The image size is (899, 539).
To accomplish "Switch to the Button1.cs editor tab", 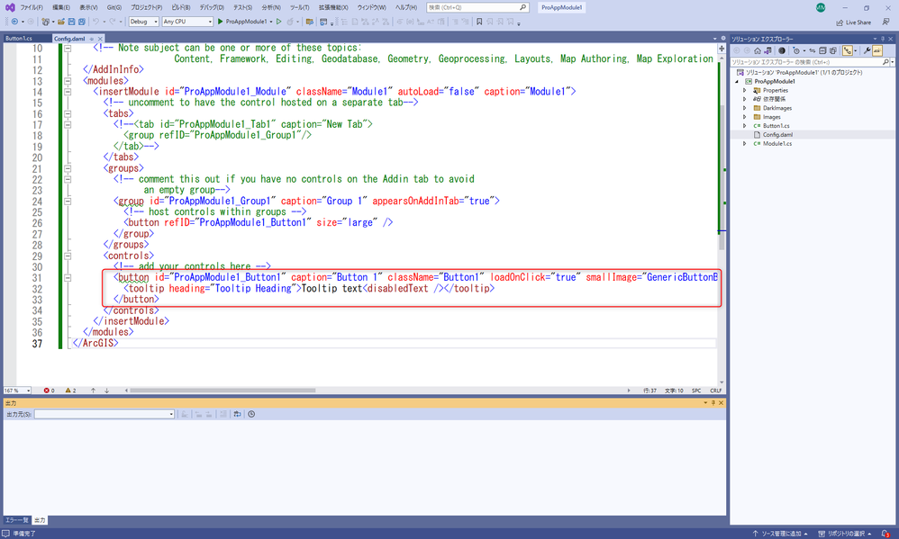I will coord(18,39).
